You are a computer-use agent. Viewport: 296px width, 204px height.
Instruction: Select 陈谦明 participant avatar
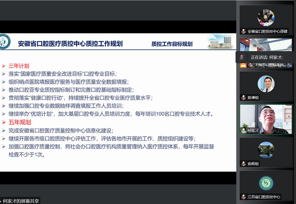(266, 83)
